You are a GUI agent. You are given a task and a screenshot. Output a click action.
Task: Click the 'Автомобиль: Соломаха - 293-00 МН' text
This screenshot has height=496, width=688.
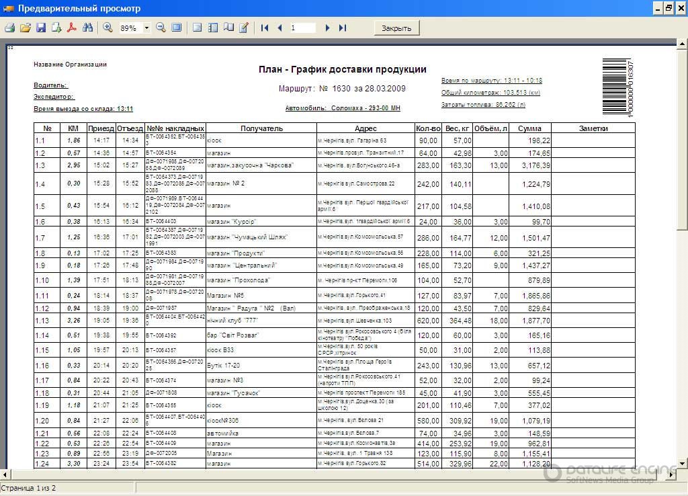[x=343, y=108]
